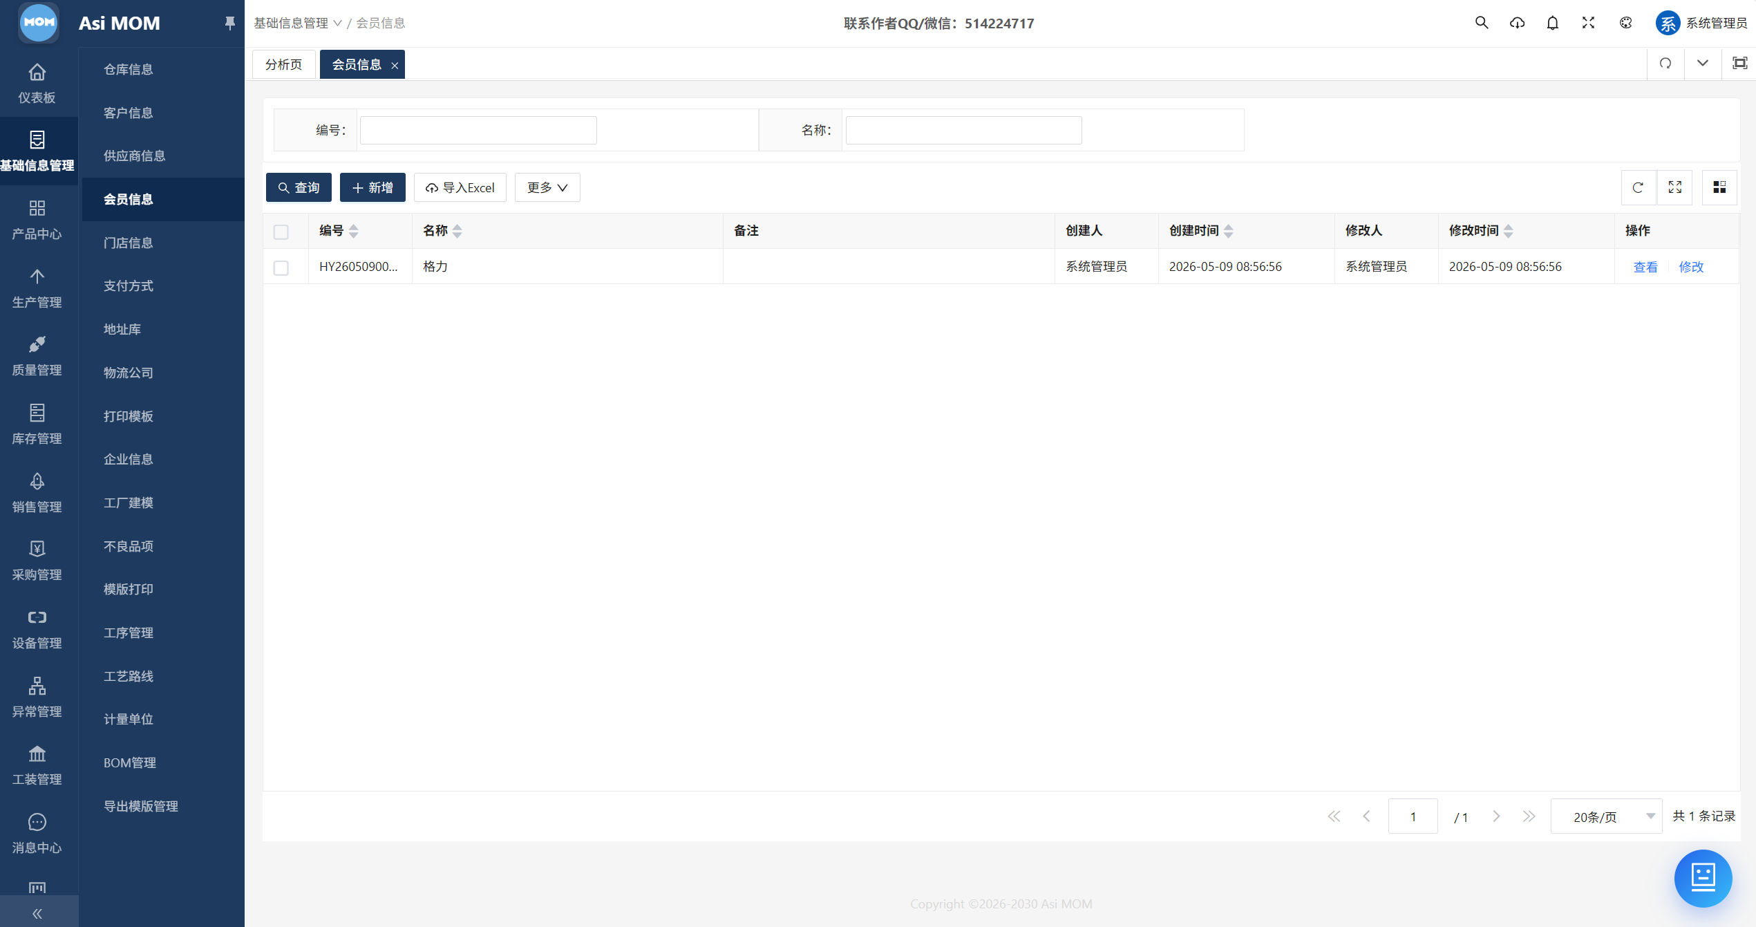Image resolution: width=1756 pixels, height=927 pixels.
Task: Open 物流公司 in the submenu
Action: click(129, 373)
